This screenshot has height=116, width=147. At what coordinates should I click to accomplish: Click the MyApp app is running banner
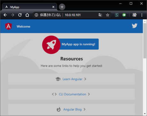pos(78,44)
